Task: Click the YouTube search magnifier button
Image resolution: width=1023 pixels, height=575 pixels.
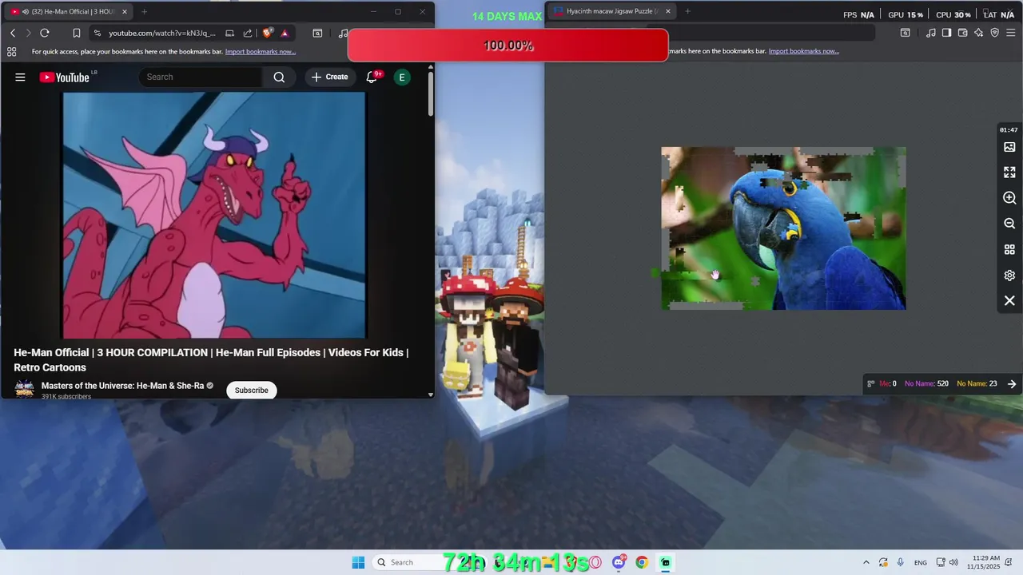Action: (x=279, y=77)
